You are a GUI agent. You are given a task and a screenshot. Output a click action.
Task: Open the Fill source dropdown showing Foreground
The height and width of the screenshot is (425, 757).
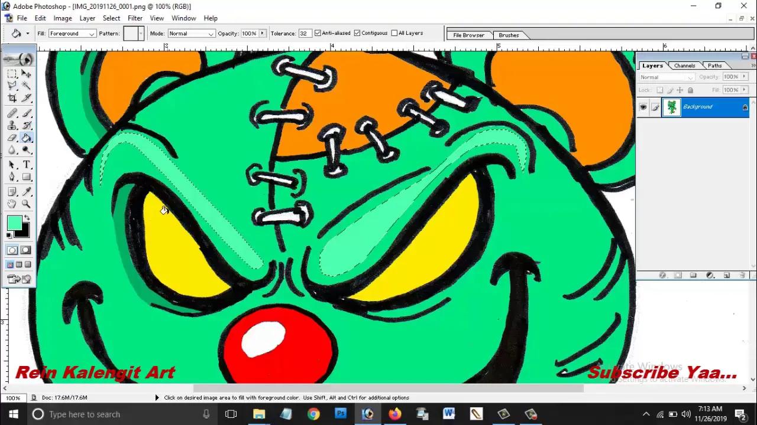(72, 34)
